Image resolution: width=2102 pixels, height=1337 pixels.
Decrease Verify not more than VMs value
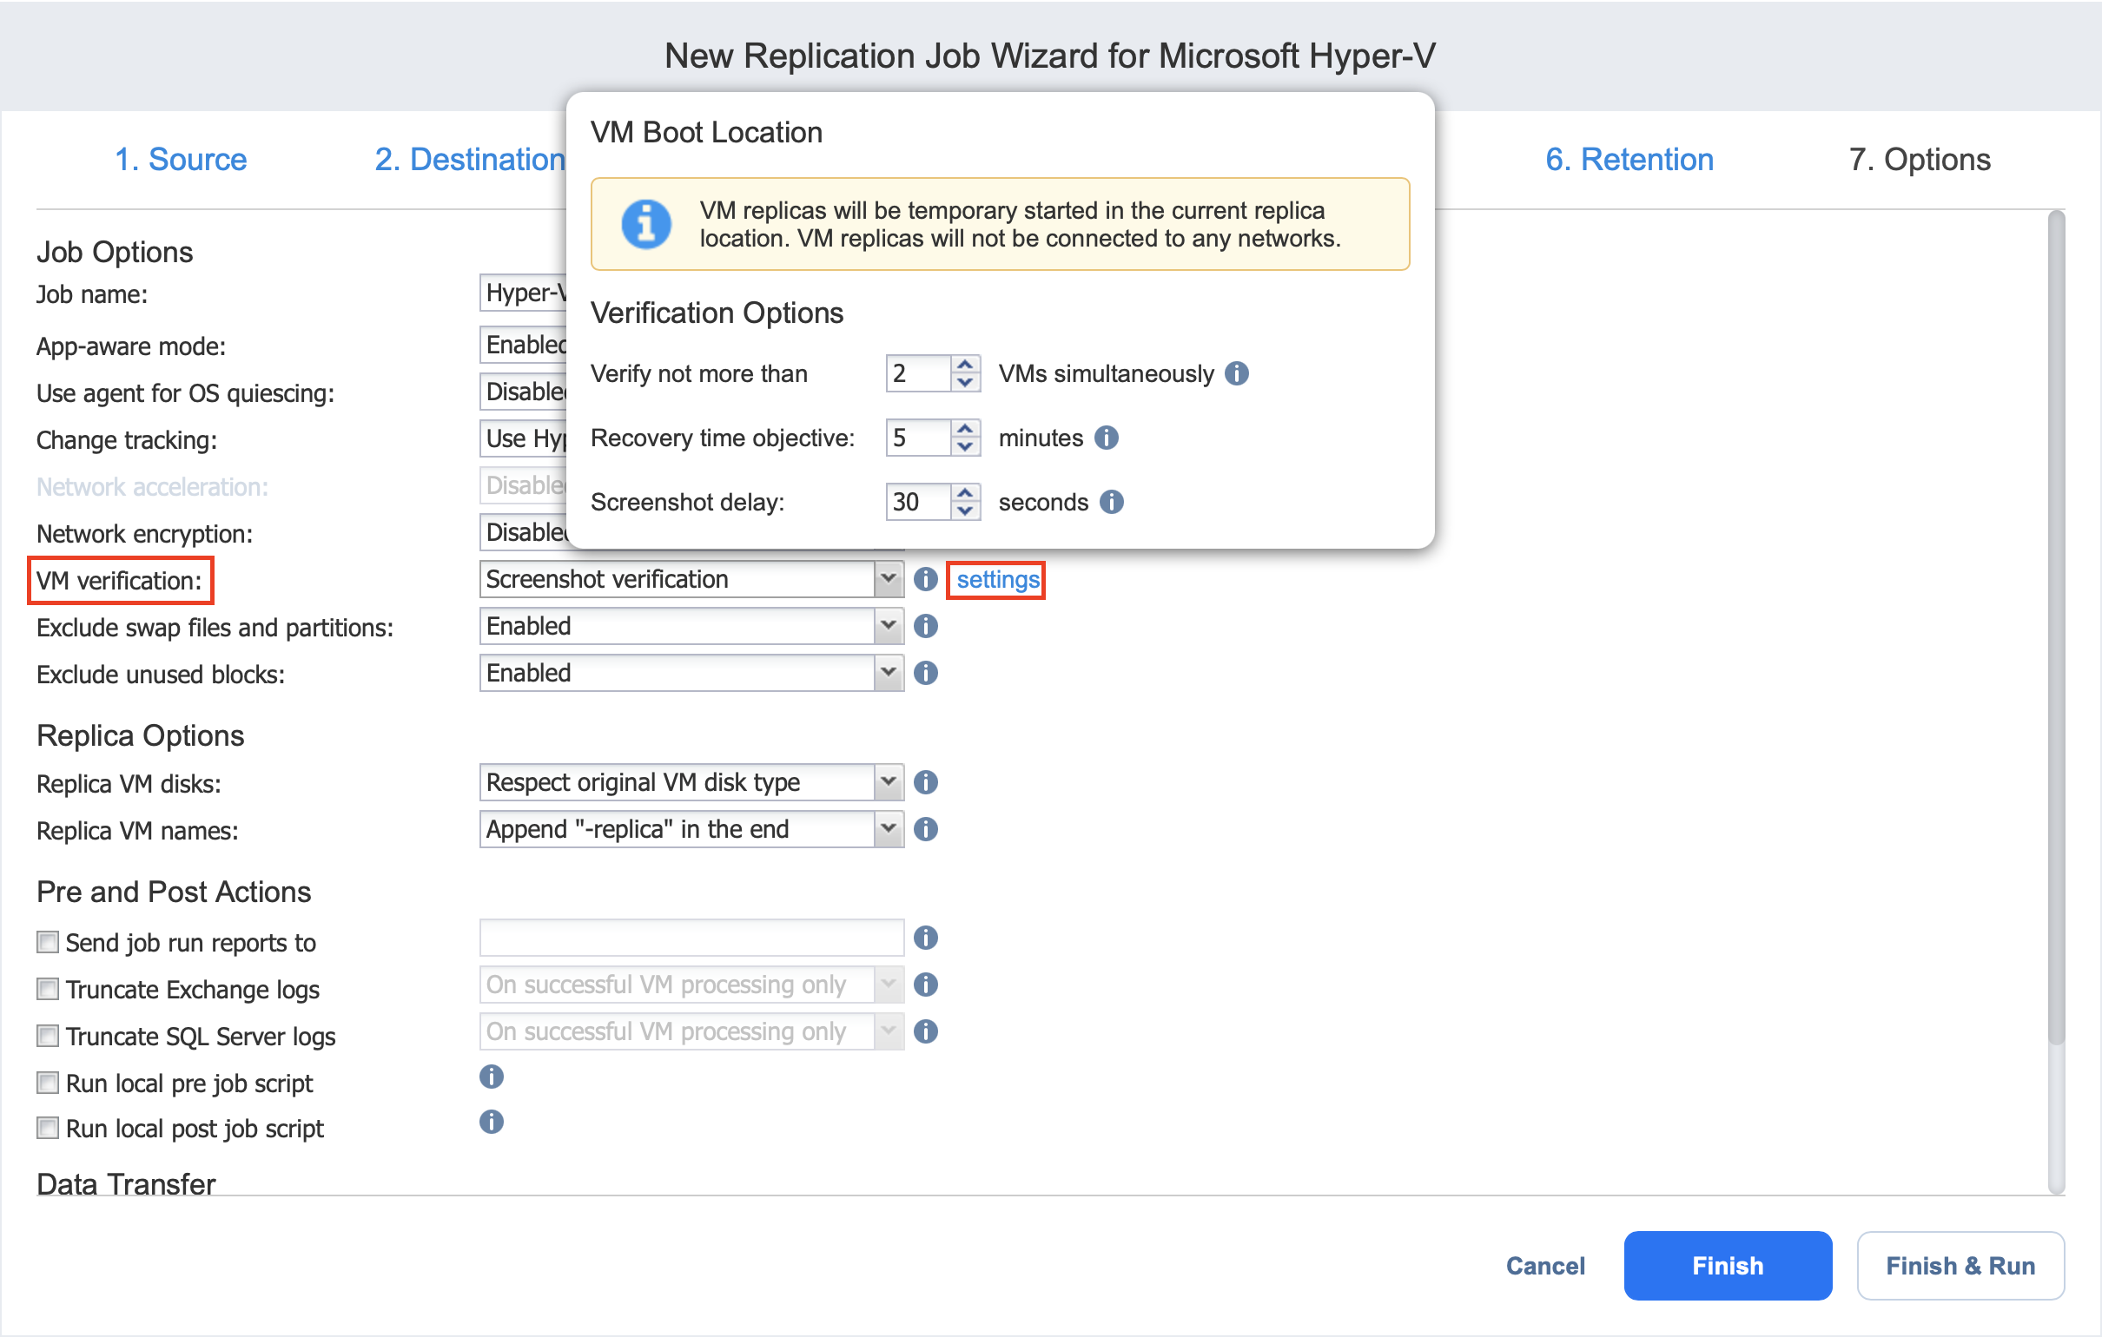966,382
